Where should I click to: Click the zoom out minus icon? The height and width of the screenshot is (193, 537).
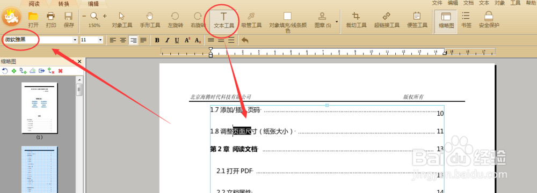[84, 16]
